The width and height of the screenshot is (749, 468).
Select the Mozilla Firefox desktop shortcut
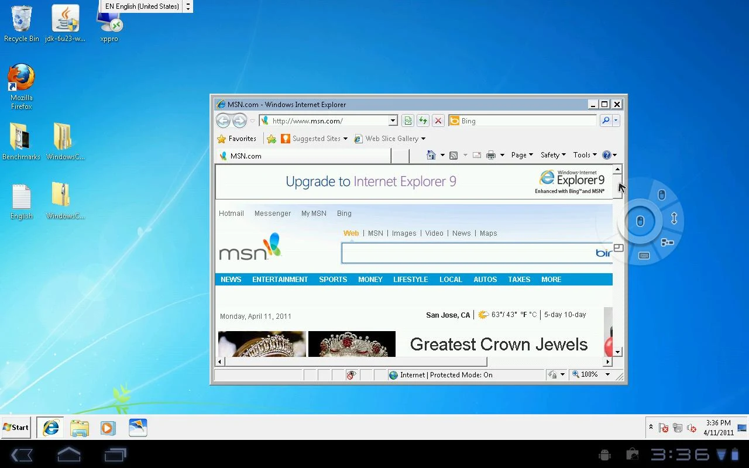22,87
